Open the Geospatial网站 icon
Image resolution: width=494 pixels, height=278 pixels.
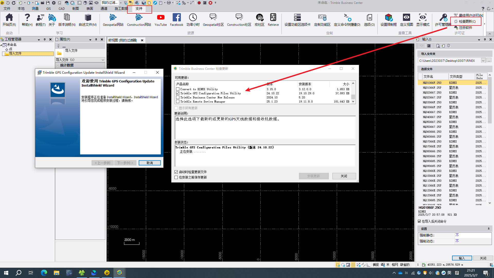(x=113, y=20)
